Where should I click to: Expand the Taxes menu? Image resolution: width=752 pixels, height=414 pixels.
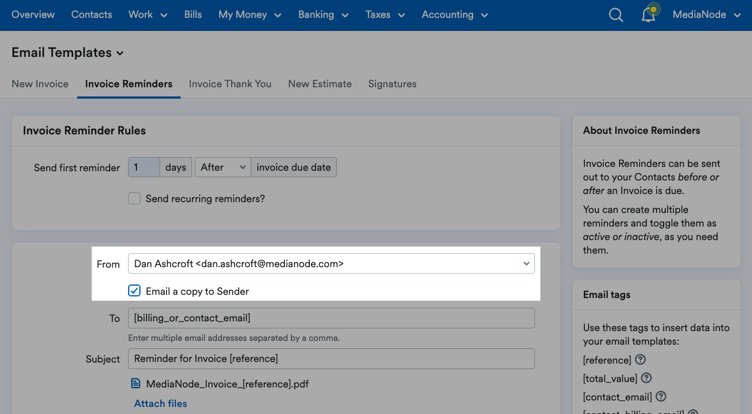385,15
